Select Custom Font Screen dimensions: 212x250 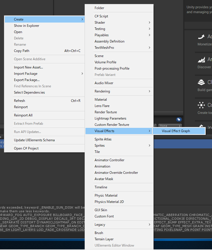click(119, 216)
